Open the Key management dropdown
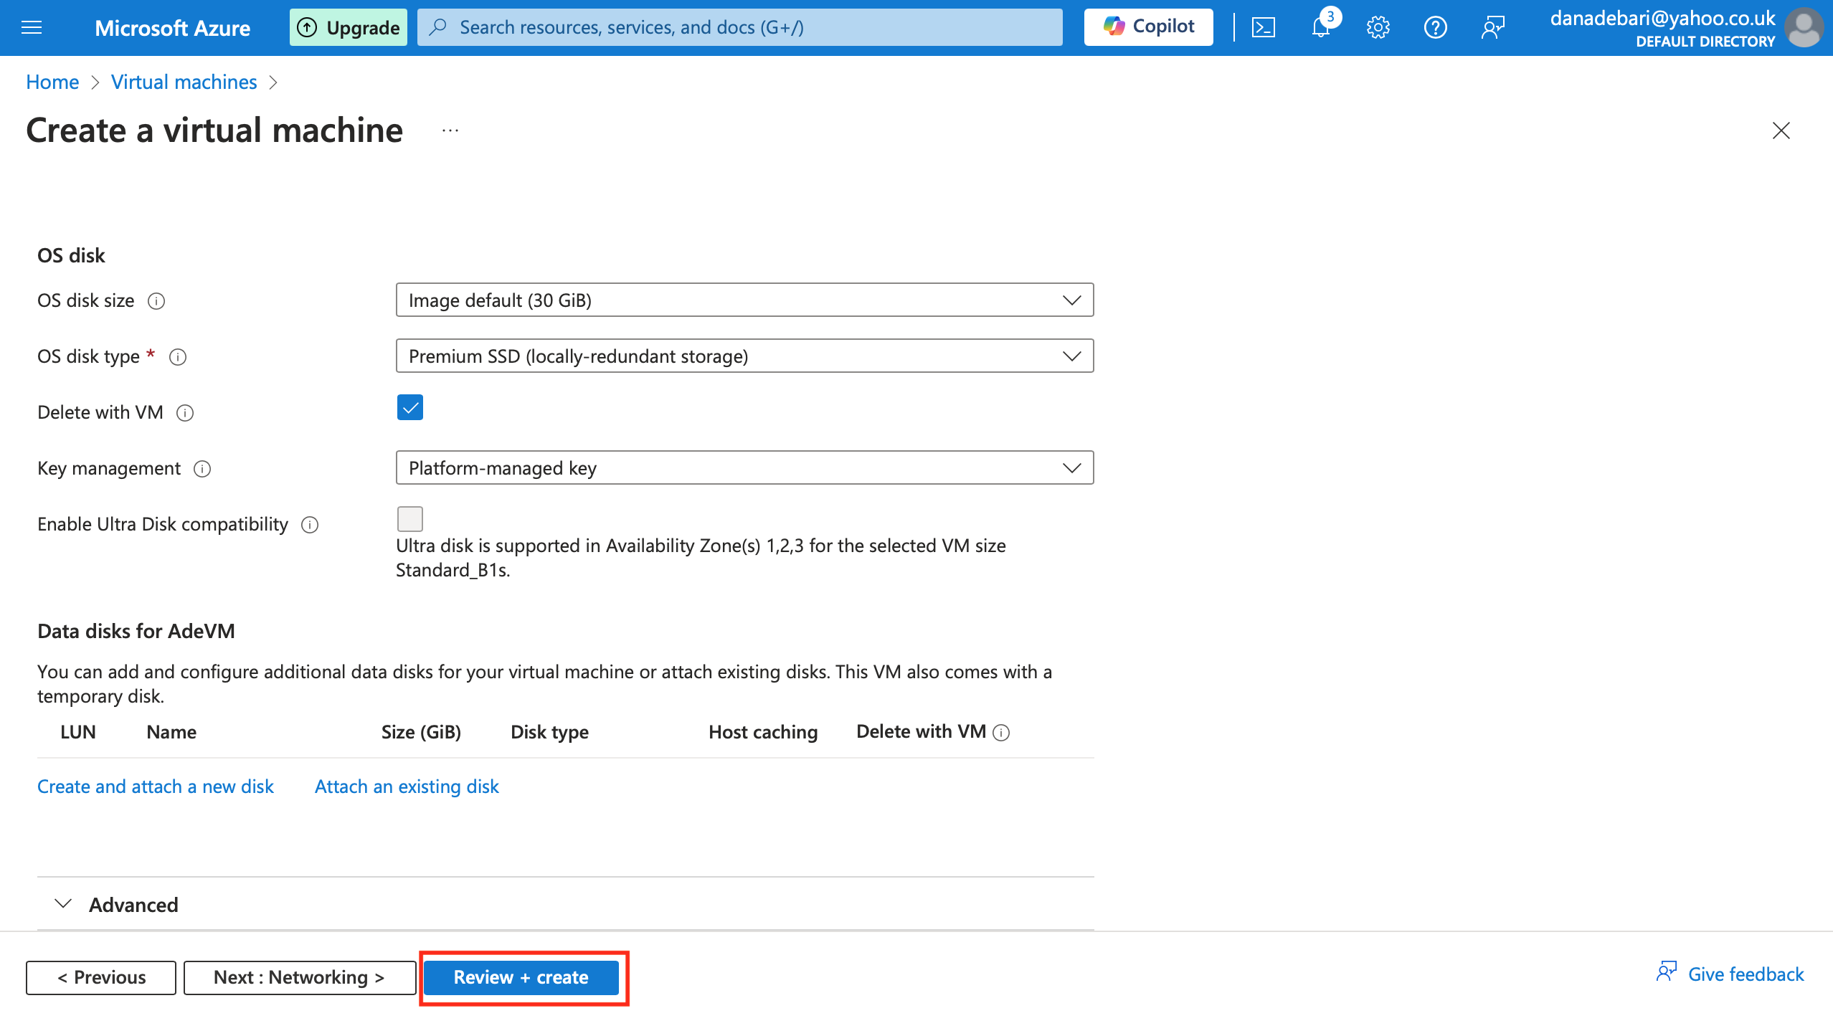1833x1031 pixels. [x=744, y=468]
